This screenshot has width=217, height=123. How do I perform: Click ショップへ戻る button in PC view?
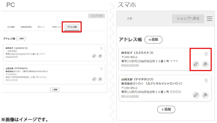tap(96, 16)
